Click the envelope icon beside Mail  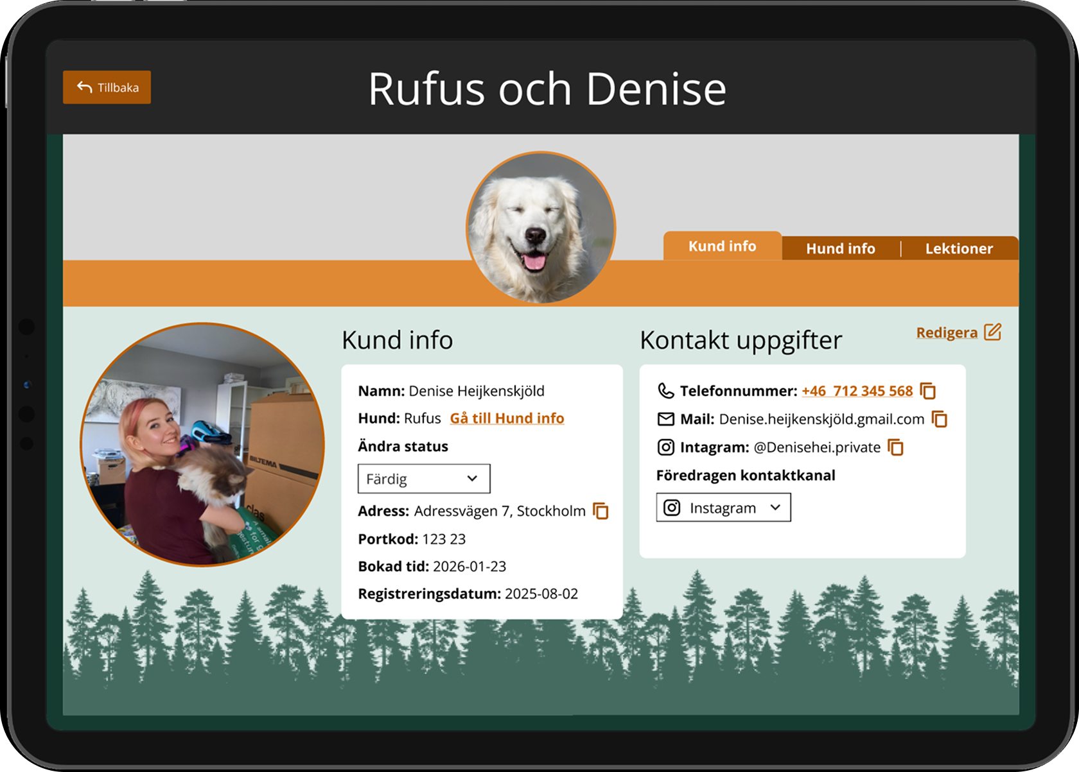click(x=666, y=419)
